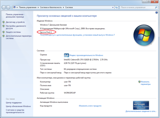Click the Back navigation arrow button
160x118 pixels.
coord(4,7)
